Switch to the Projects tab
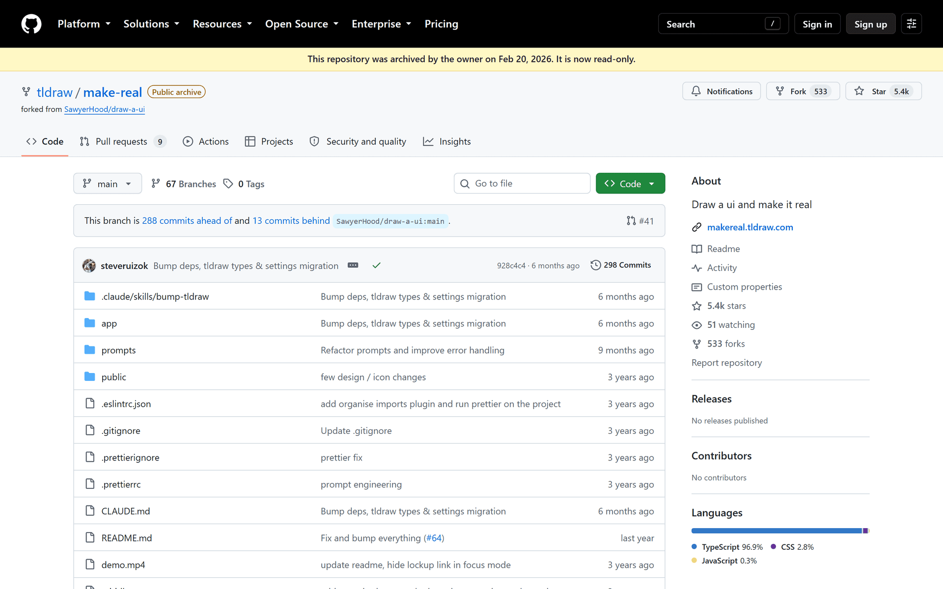This screenshot has width=943, height=589. click(269, 141)
